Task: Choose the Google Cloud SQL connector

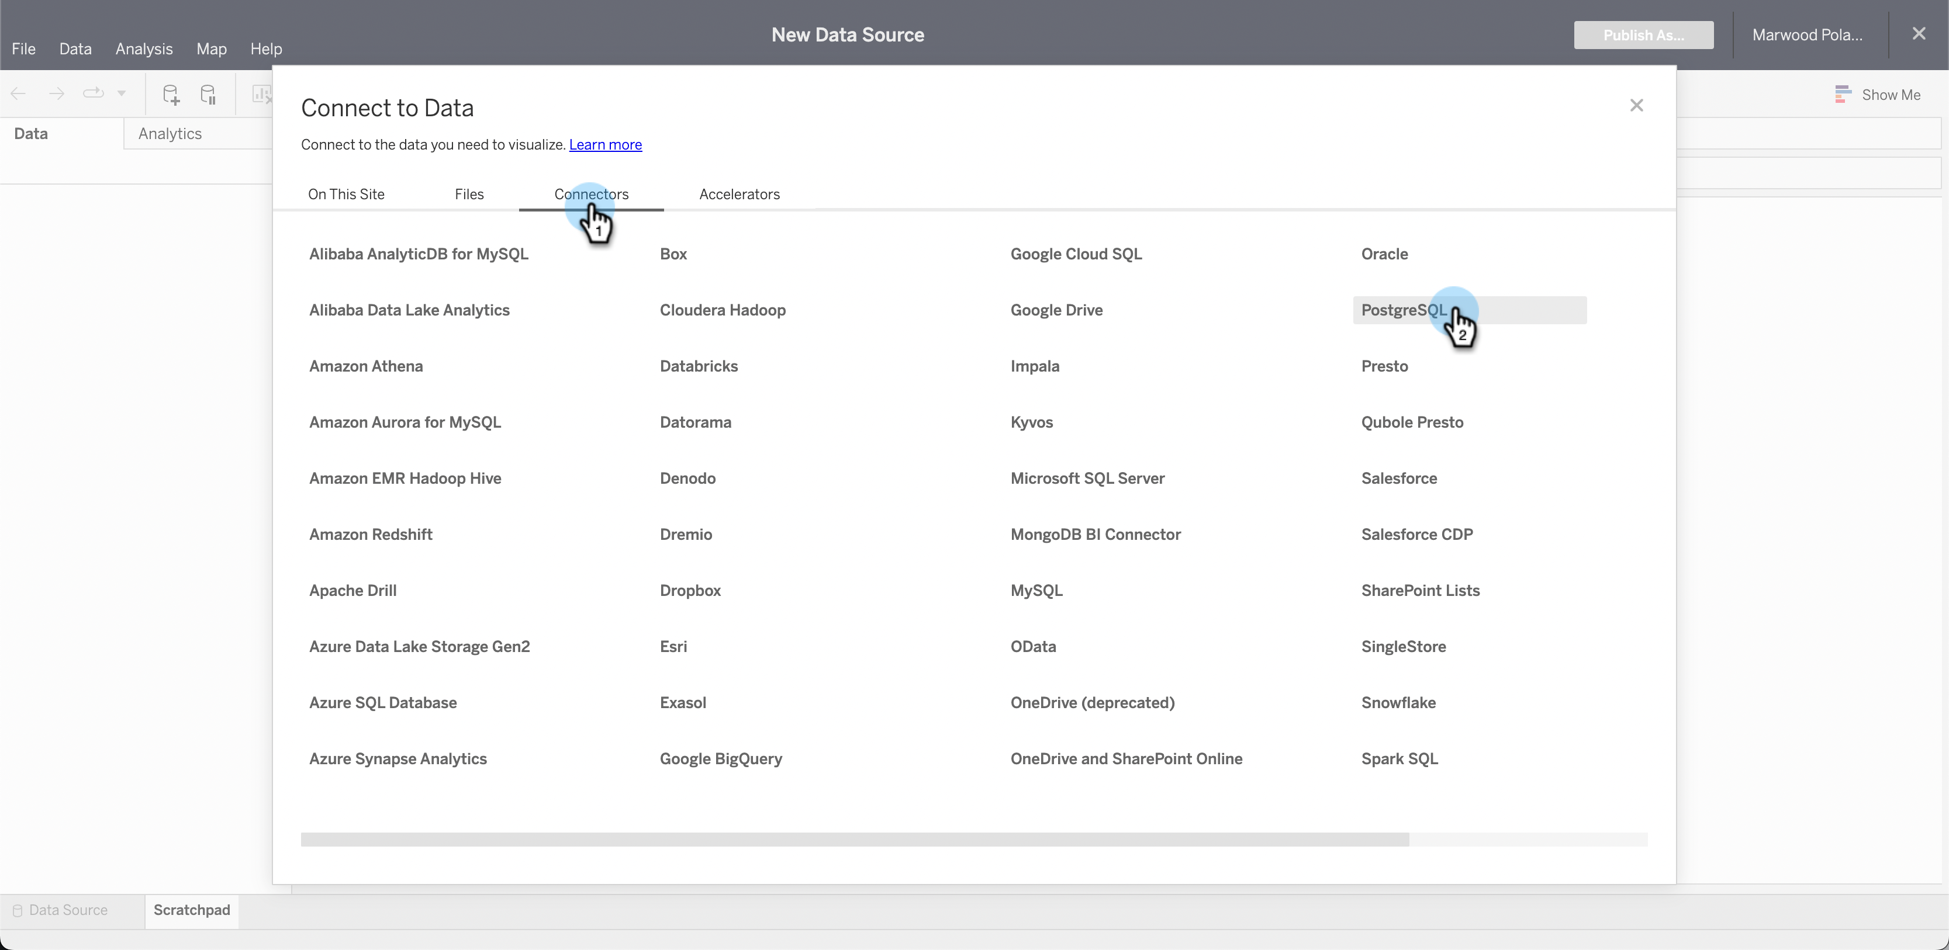Action: pyautogui.click(x=1076, y=254)
